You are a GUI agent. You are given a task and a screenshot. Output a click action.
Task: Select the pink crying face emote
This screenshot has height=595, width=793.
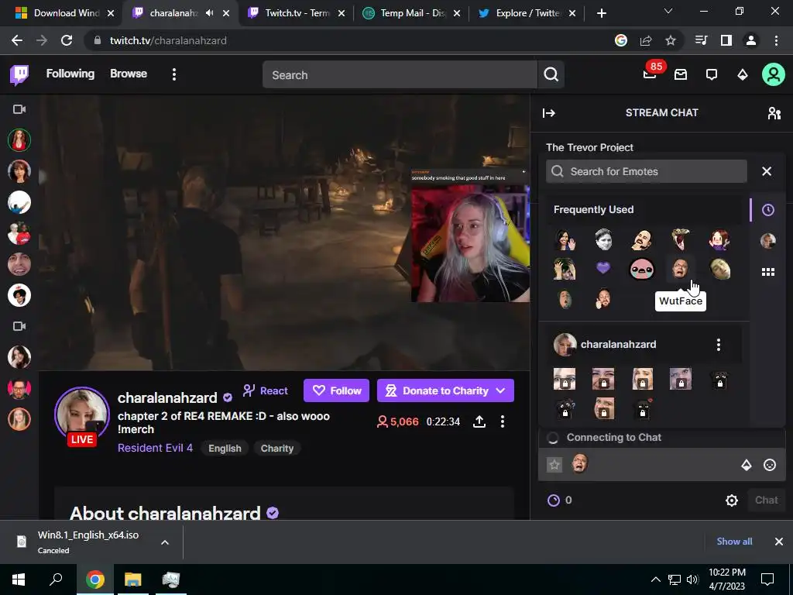click(x=642, y=269)
